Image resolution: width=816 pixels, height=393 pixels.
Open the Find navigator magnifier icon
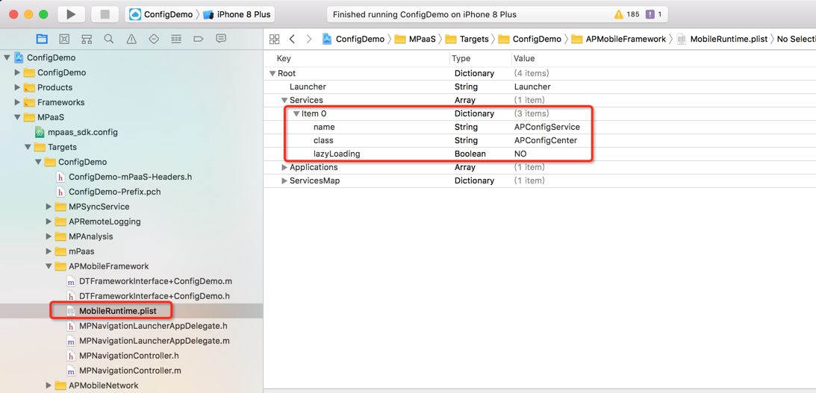(109, 39)
